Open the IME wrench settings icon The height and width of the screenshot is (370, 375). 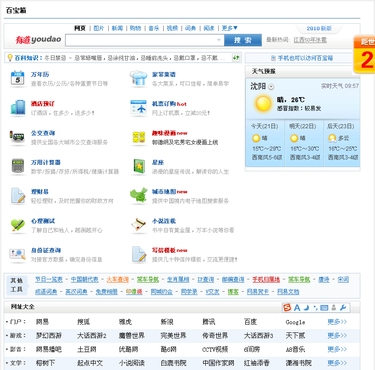point(343,308)
